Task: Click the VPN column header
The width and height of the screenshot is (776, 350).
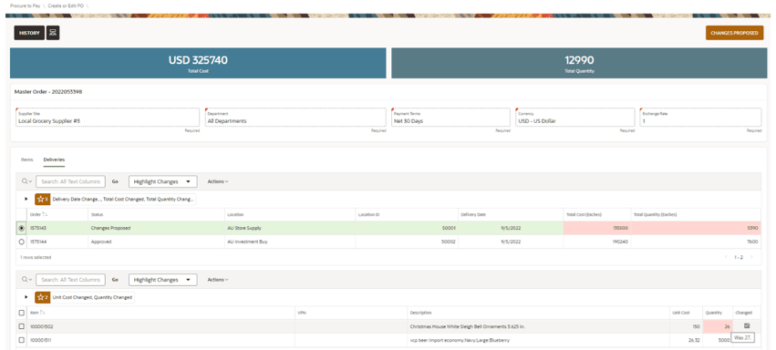Action: [x=351, y=313]
